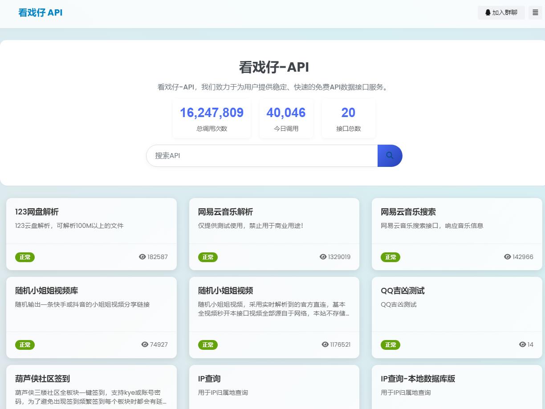Click the search magnifier icon
545x409 pixels.
[390, 156]
